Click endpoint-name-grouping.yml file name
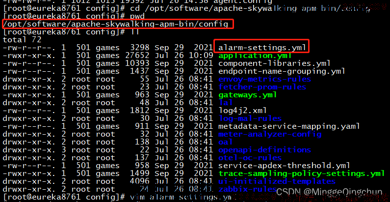The image size is (390, 202). coord(282,71)
